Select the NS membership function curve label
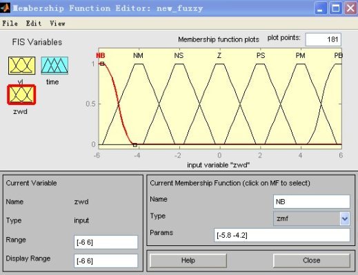358x275 pixels. click(x=179, y=55)
